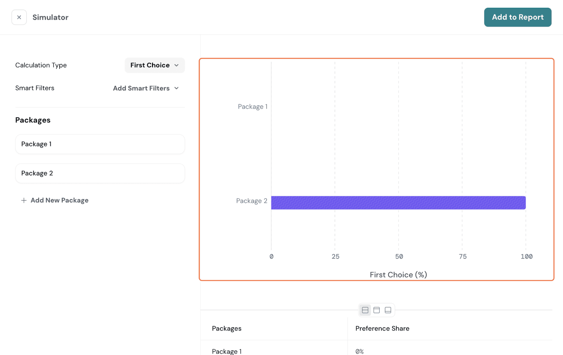Switch to the bottom-divider layout icon
Viewport: 563px width, 355px height.
click(x=388, y=310)
